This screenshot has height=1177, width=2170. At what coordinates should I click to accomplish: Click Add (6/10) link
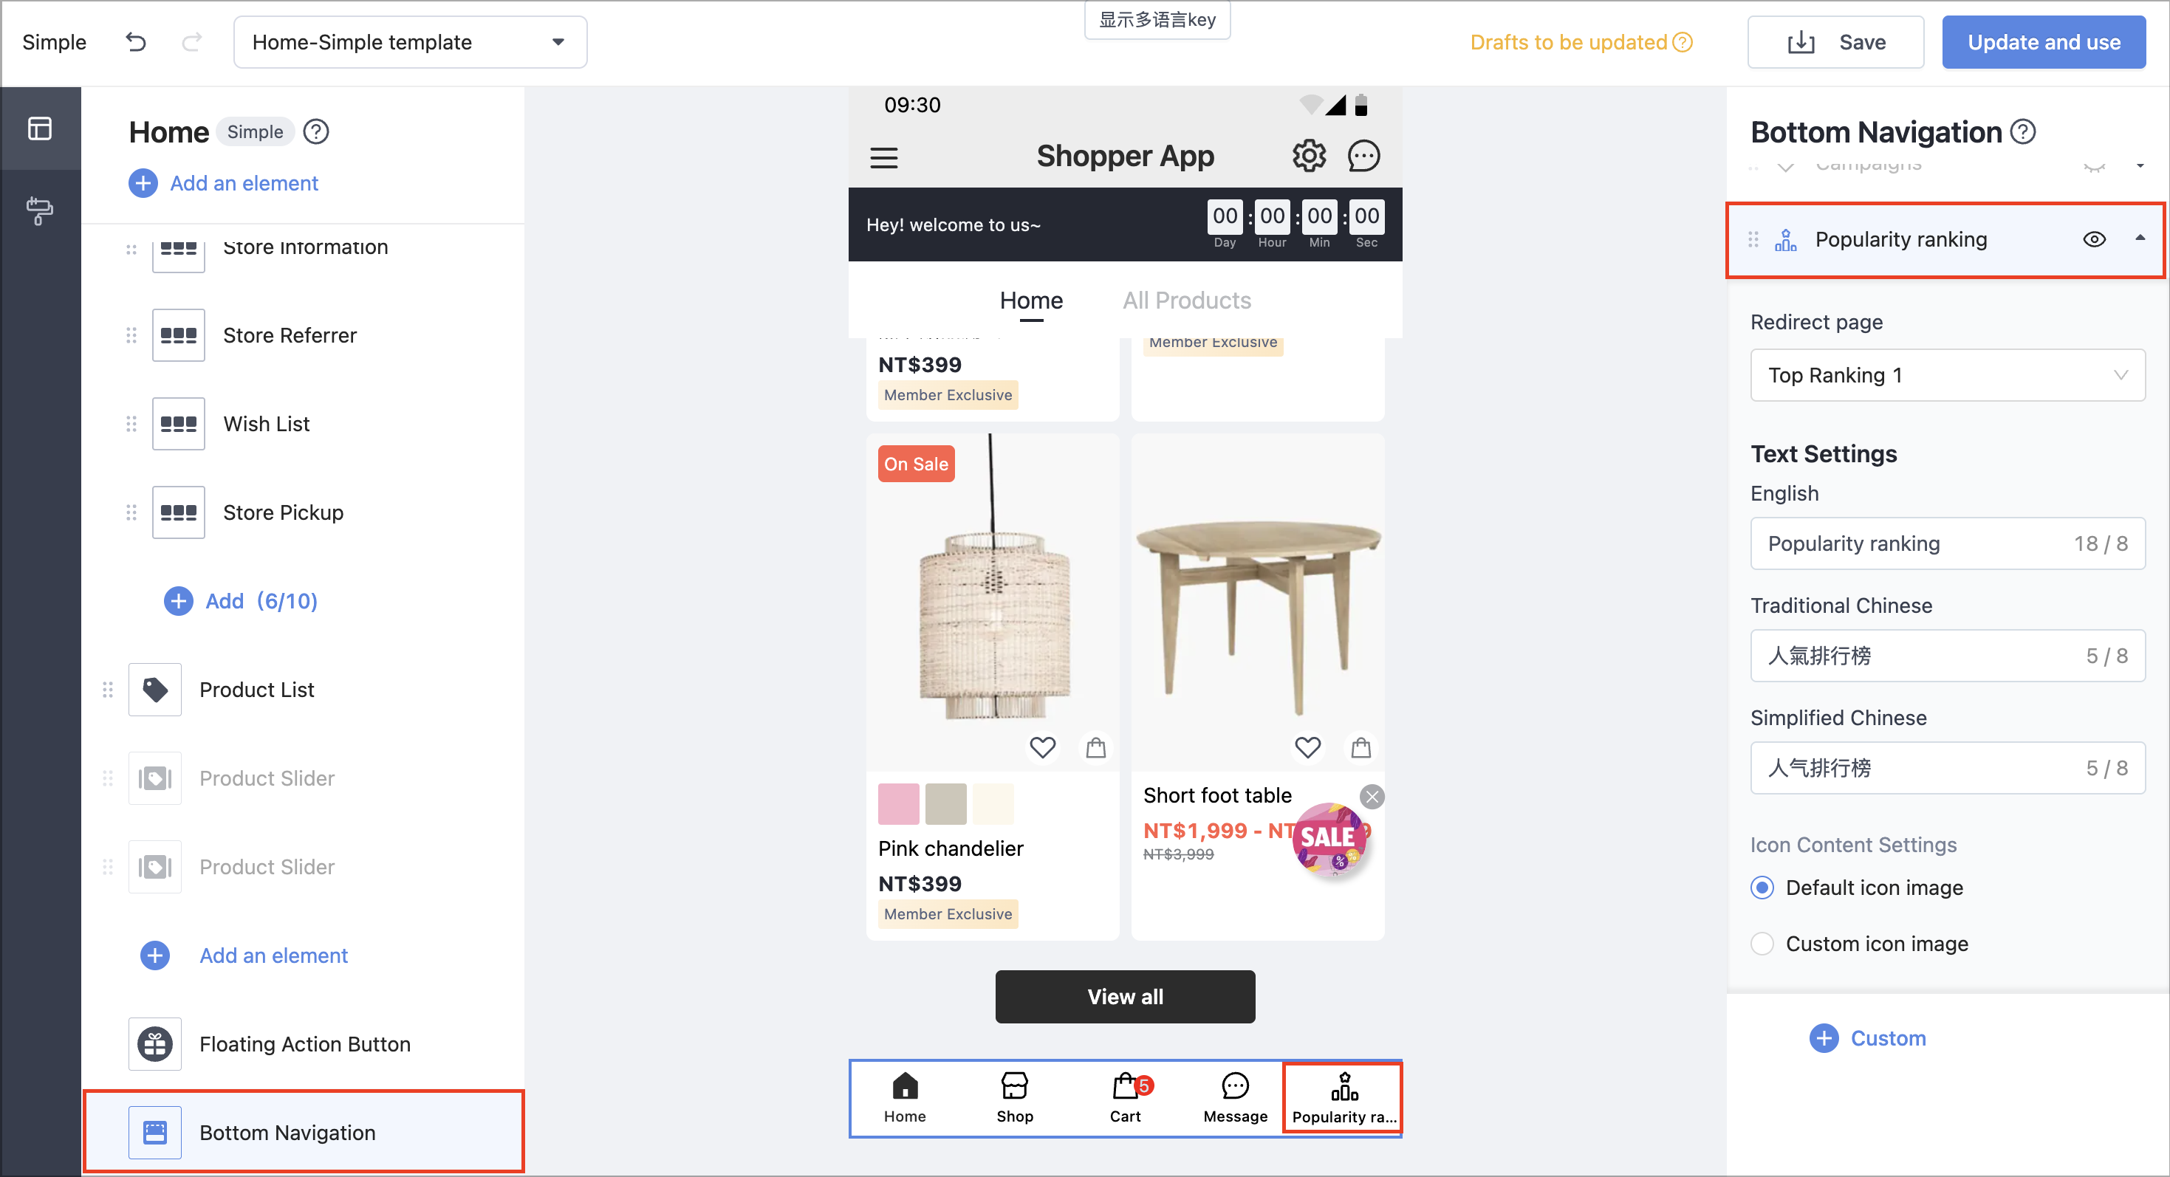point(241,601)
